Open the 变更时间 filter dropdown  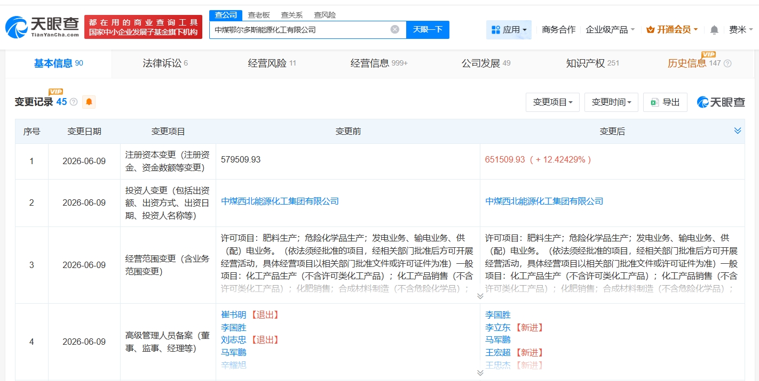pyautogui.click(x=611, y=102)
